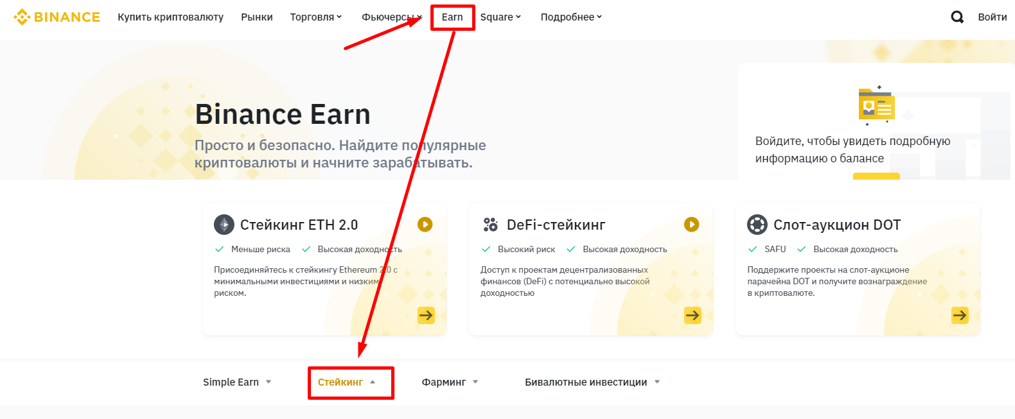
Task: Play the ETH 2.0 staking video
Action: point(425,225)
